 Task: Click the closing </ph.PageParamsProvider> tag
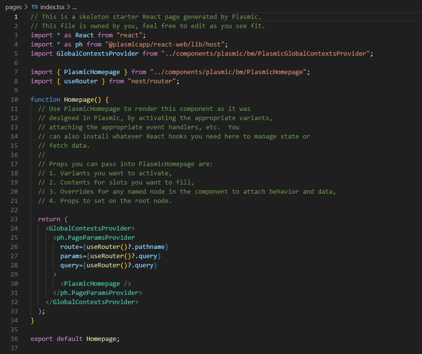tap(97, 293)
